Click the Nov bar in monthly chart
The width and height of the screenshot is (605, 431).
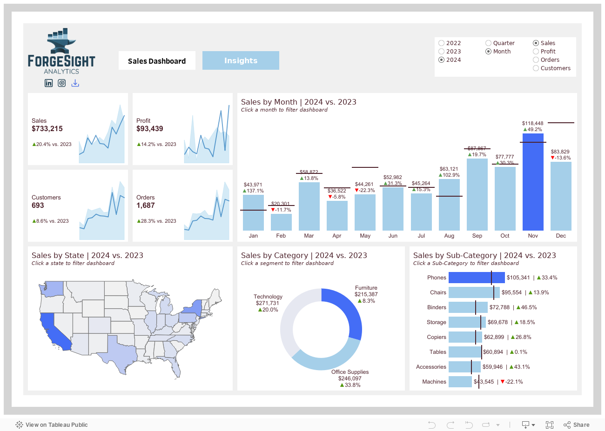533,182
